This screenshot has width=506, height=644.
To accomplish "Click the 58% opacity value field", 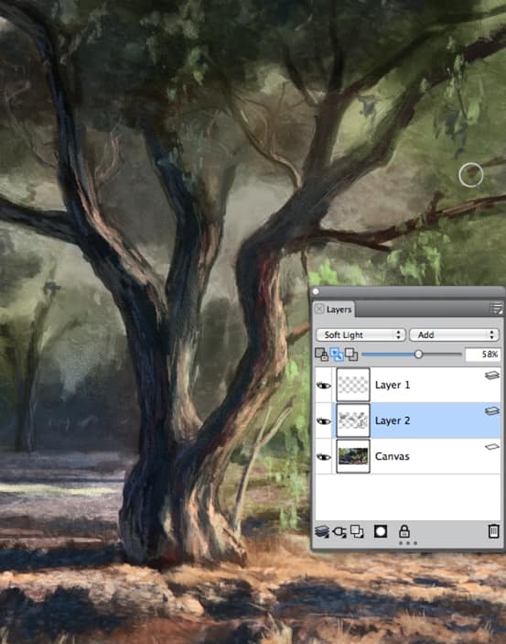I will (x=482, y=354).
